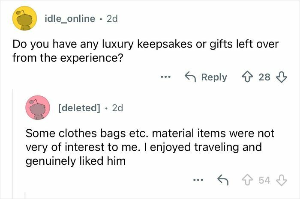Open more options on idle_online's comment
The width and height of the screenshot is (300, 199).
[x=165, y=77]
